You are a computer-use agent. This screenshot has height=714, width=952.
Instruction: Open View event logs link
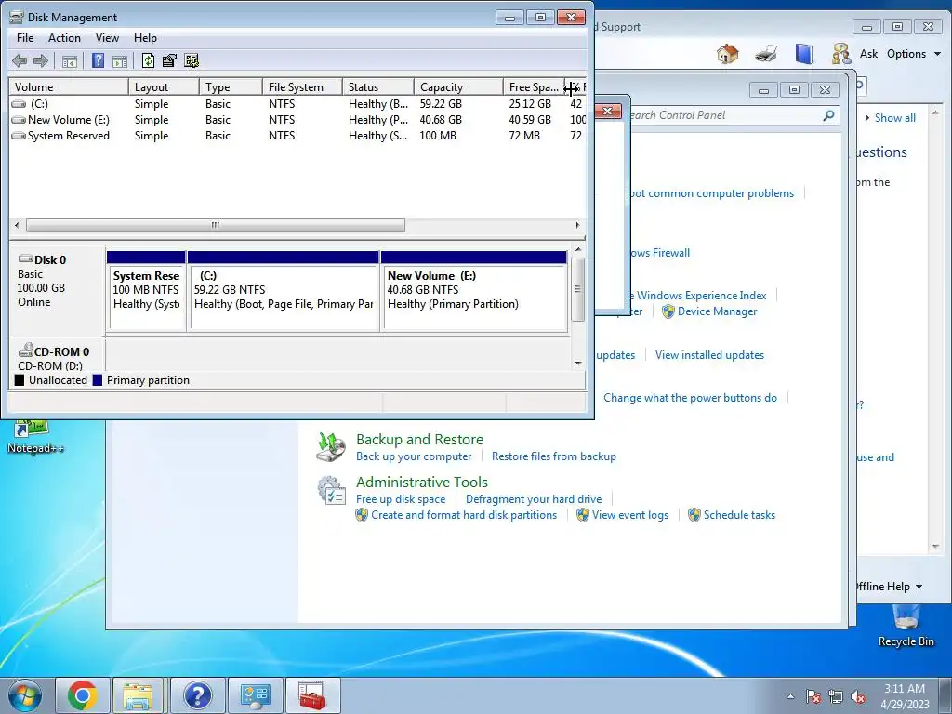click(x=629, y=515)
